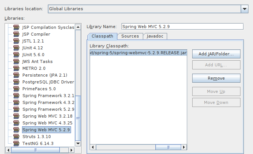Switch to the Classpath tab
The image size is (253, 154).
tap(102, 36)
